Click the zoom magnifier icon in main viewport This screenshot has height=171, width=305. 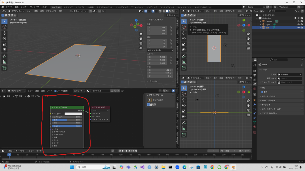pyautogui.click(x=141, y=33)
